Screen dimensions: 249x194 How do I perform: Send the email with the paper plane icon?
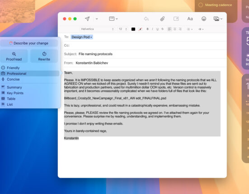pyautogui.click(x=87, y=19)
